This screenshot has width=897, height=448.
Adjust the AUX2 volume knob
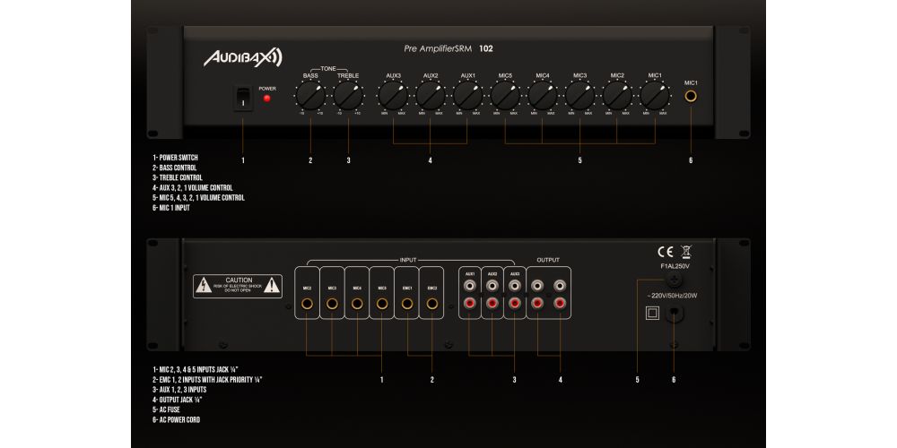click(x=431, y=96)
